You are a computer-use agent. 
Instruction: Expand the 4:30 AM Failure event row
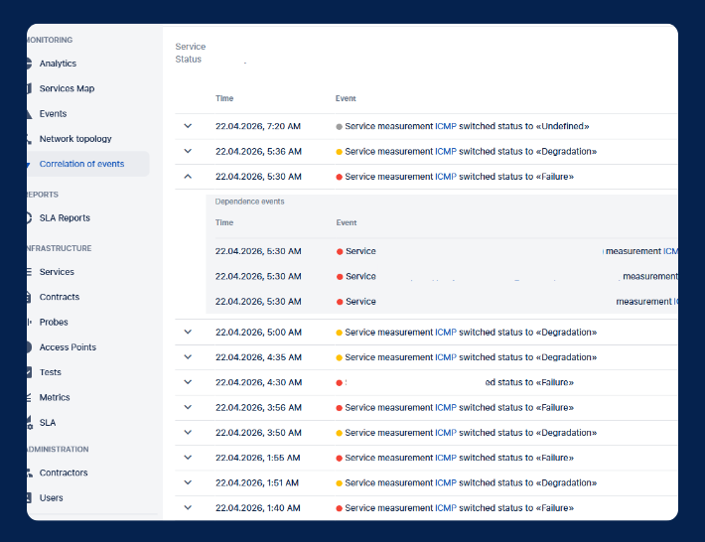pos(188,382)
